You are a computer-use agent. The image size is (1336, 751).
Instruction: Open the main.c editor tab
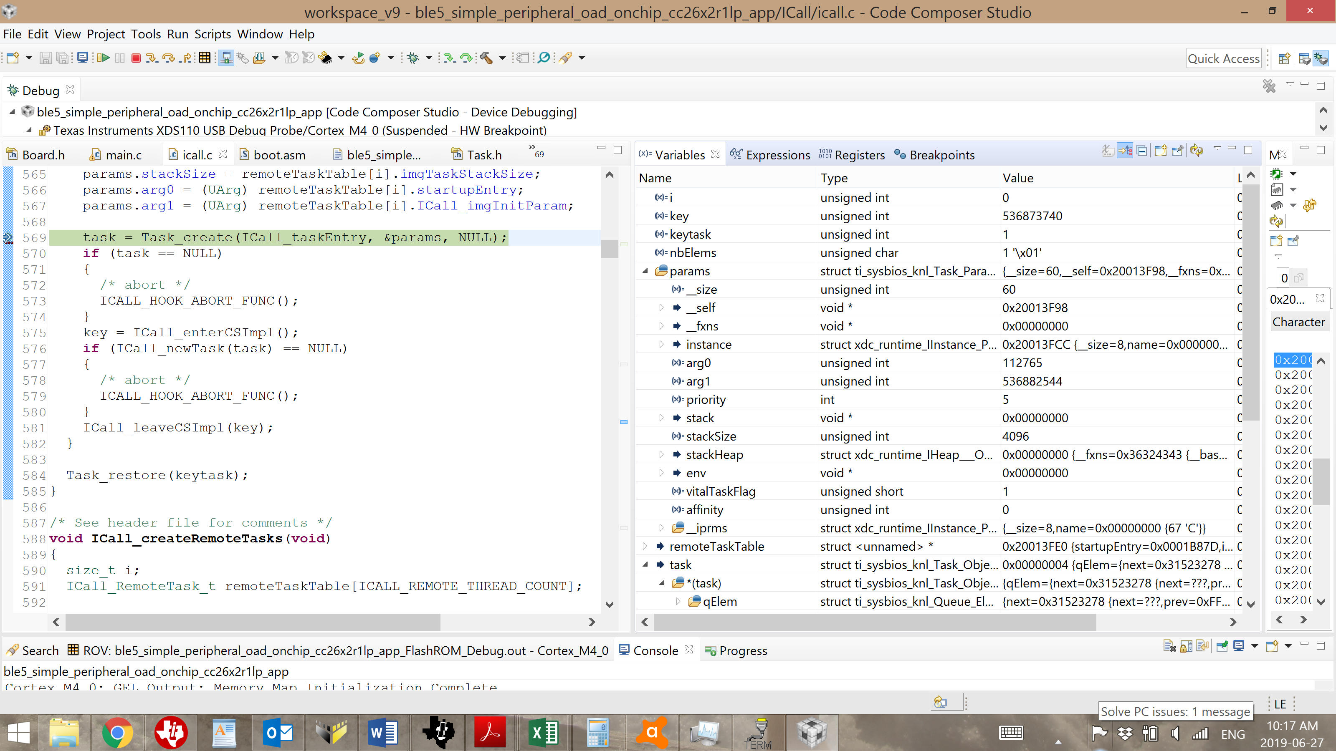coord(116,154)
